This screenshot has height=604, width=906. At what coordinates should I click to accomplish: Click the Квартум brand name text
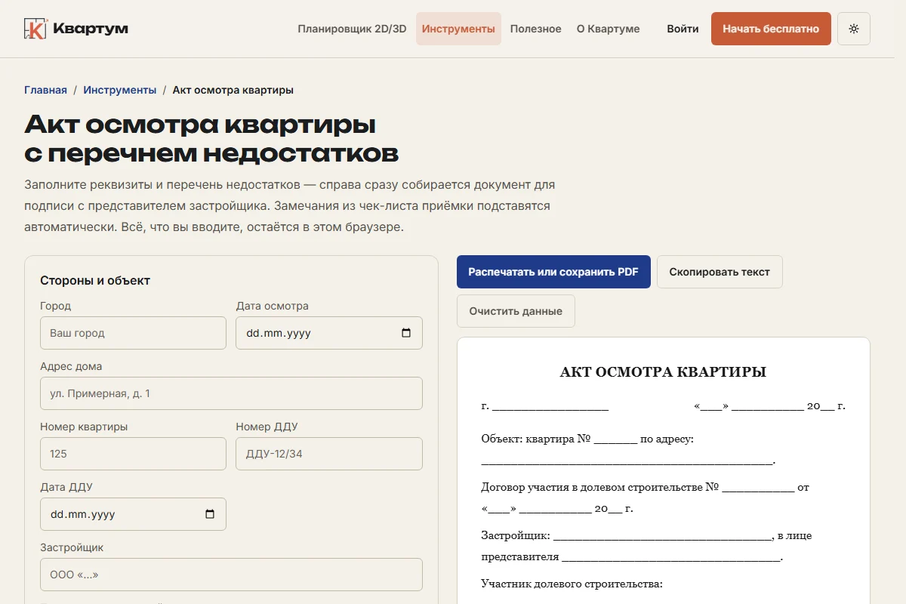click(91, 29)
